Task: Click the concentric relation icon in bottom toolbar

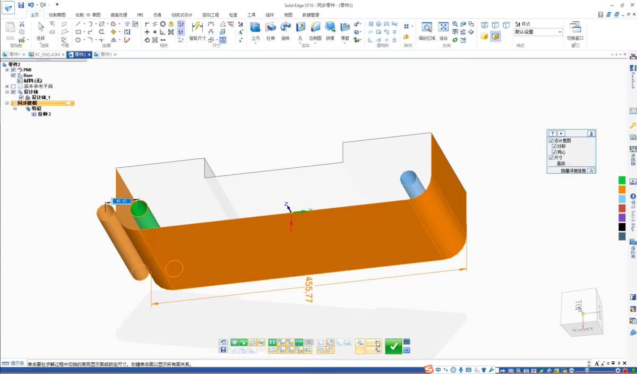Action: 235,342
